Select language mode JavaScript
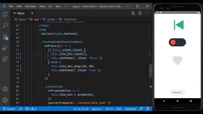Viewport: 203px width, 114px height. [130, 109]
